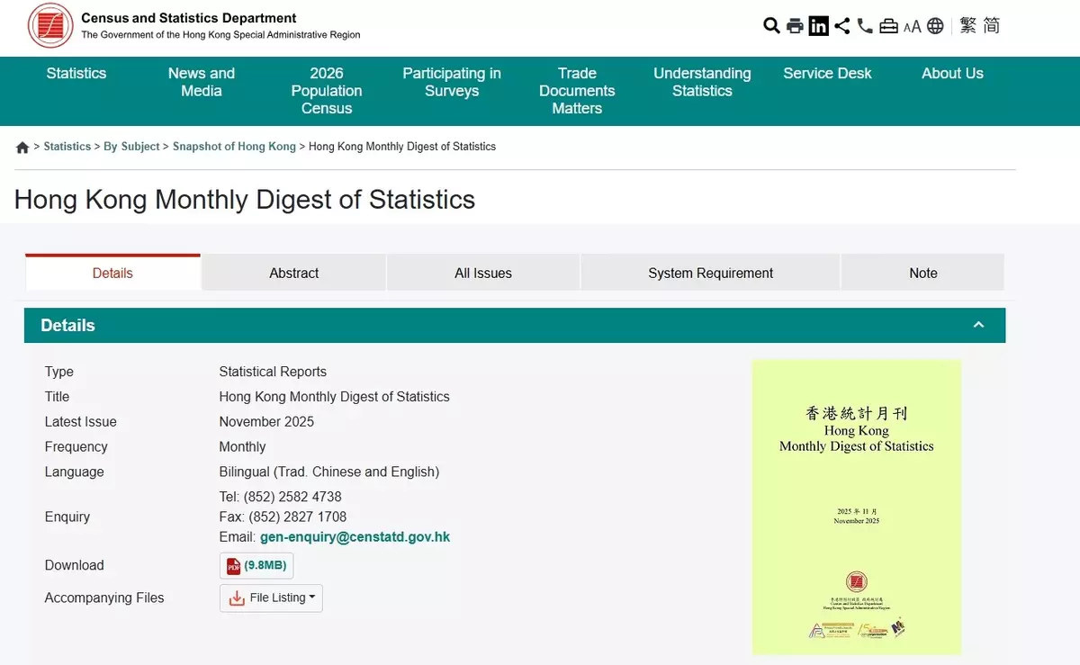1080x665 pixels.
Task: Click the globe icon in header
Action: (x=935, y=26)
